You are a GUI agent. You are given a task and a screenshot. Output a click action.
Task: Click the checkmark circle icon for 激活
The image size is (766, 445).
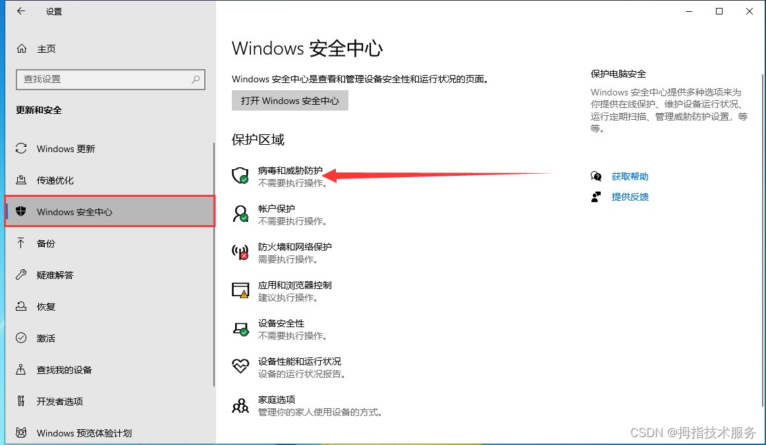point(21,338)
